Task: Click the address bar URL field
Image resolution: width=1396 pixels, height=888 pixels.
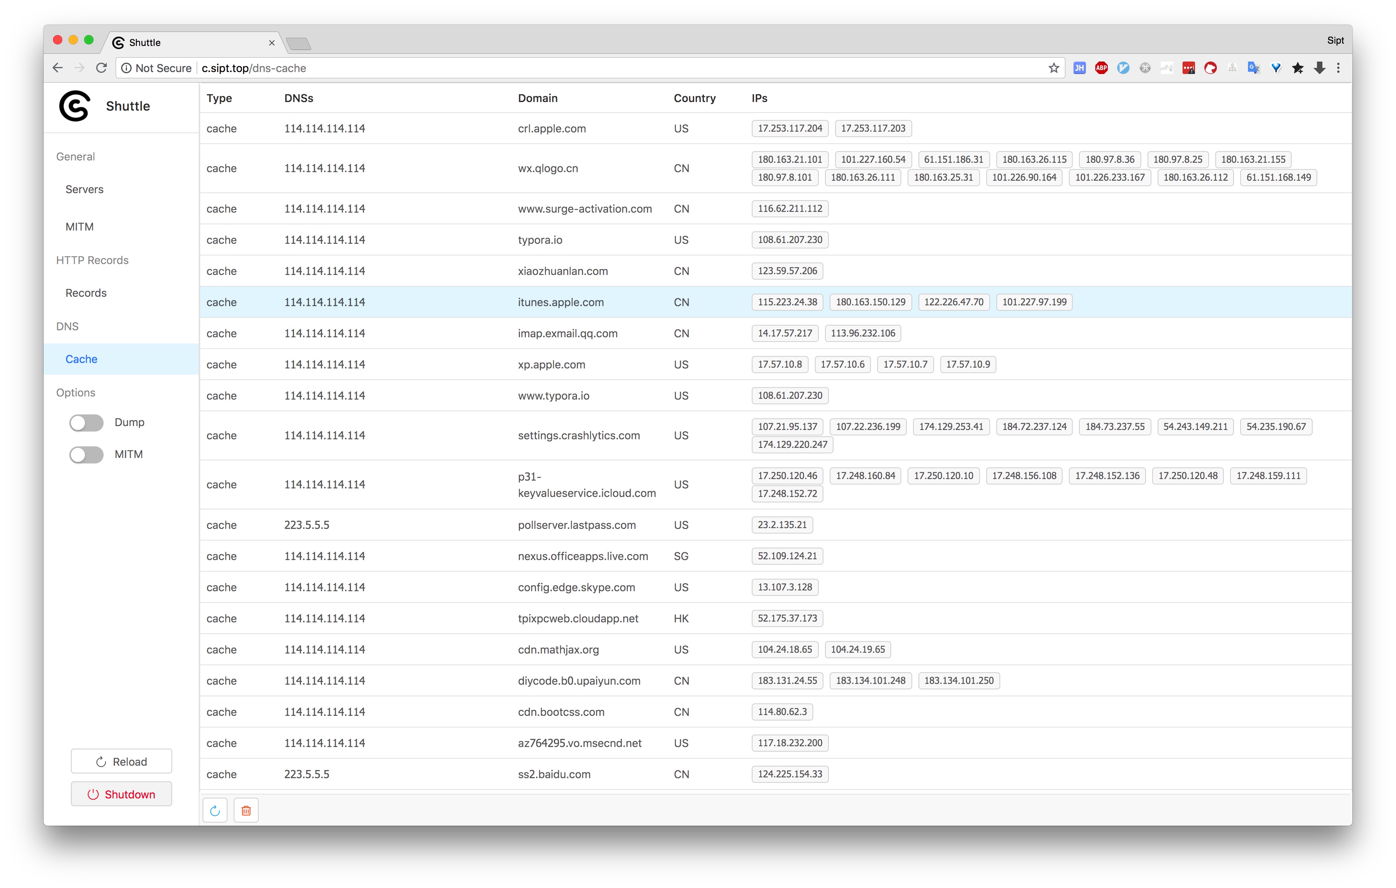Action: point(580,68)
